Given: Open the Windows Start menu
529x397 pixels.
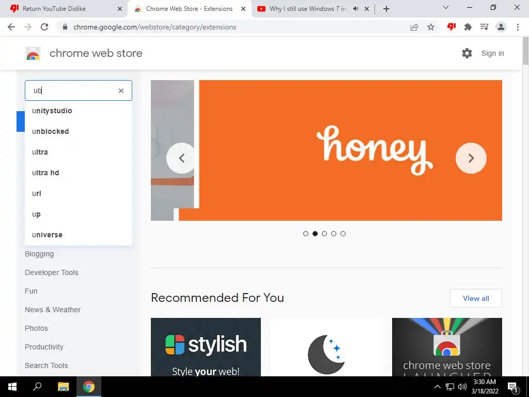Looking at the screenshot, I should coord(12,387).
